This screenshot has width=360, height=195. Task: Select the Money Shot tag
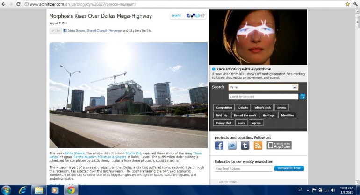(x=223, y=123)
